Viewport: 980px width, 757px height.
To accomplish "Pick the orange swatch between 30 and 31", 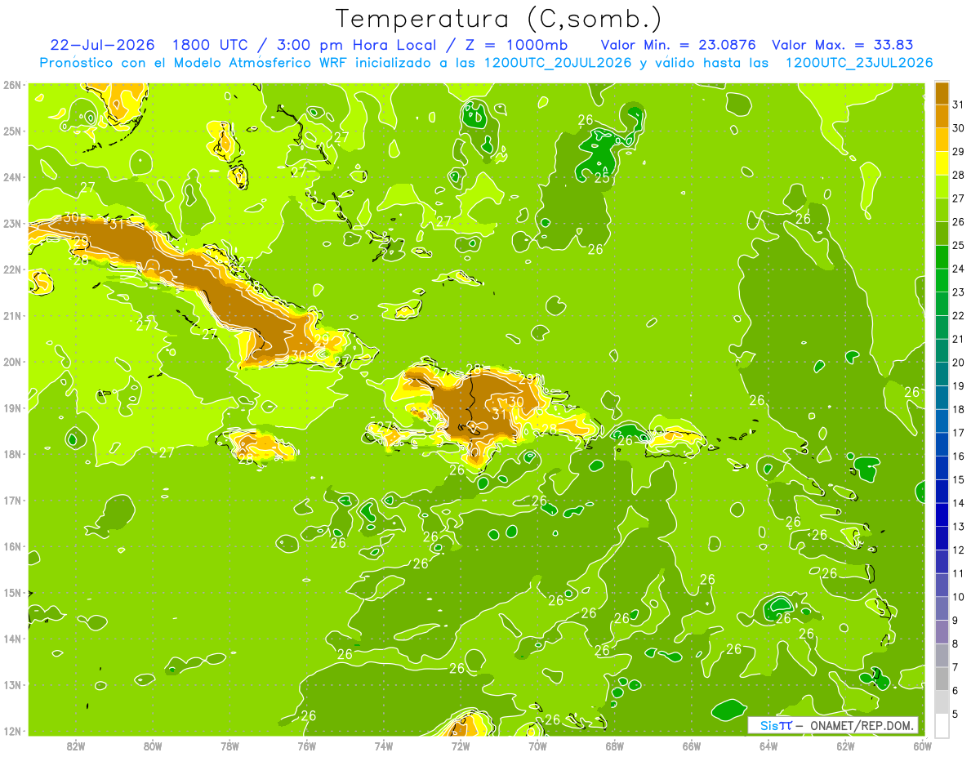I will coord(942,117).
